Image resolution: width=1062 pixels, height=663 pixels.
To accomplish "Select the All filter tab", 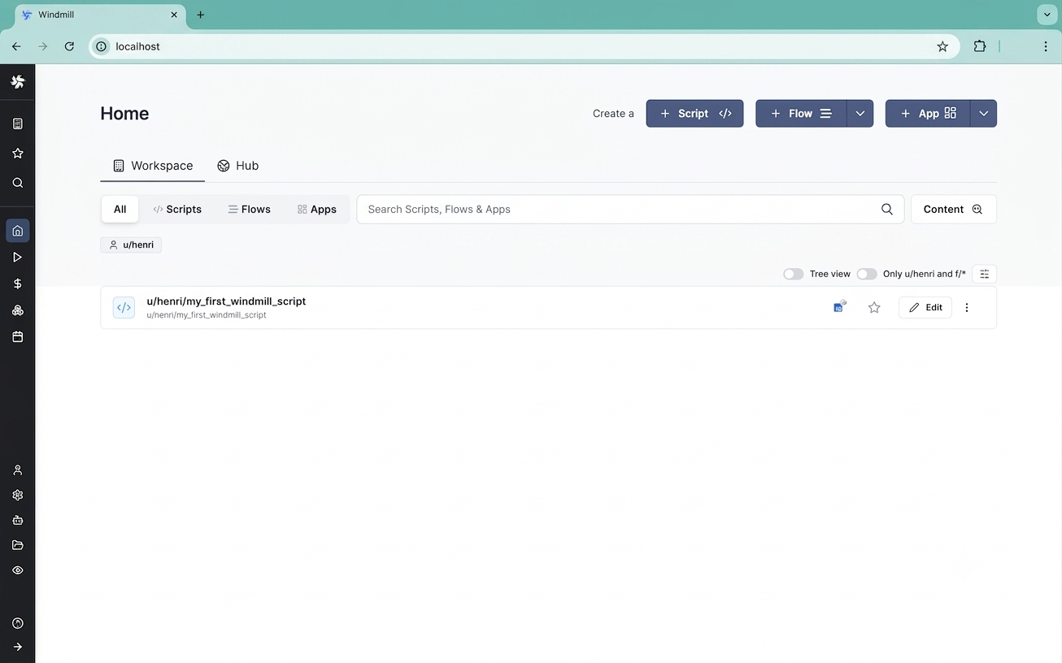I will 120,209.
